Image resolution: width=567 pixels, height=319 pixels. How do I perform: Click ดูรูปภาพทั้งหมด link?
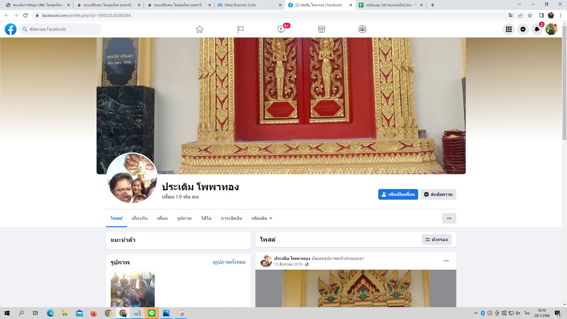[229, 262]
